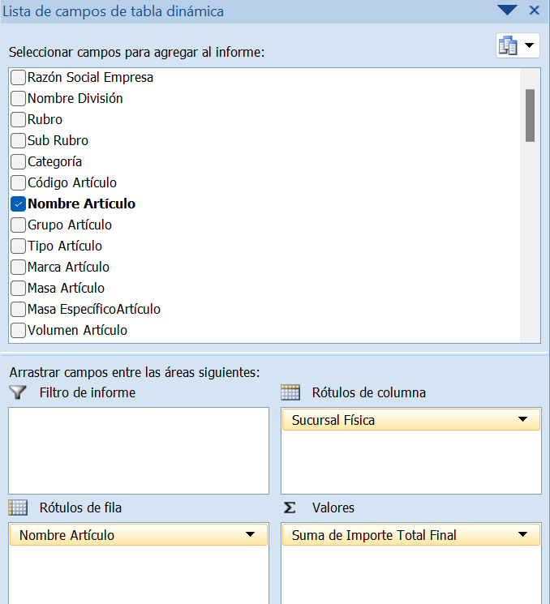Screen dimensions: 550x604
Task: Uncheck the Nombre Artículo field checkbox
Action: click(x=18, y=204)
